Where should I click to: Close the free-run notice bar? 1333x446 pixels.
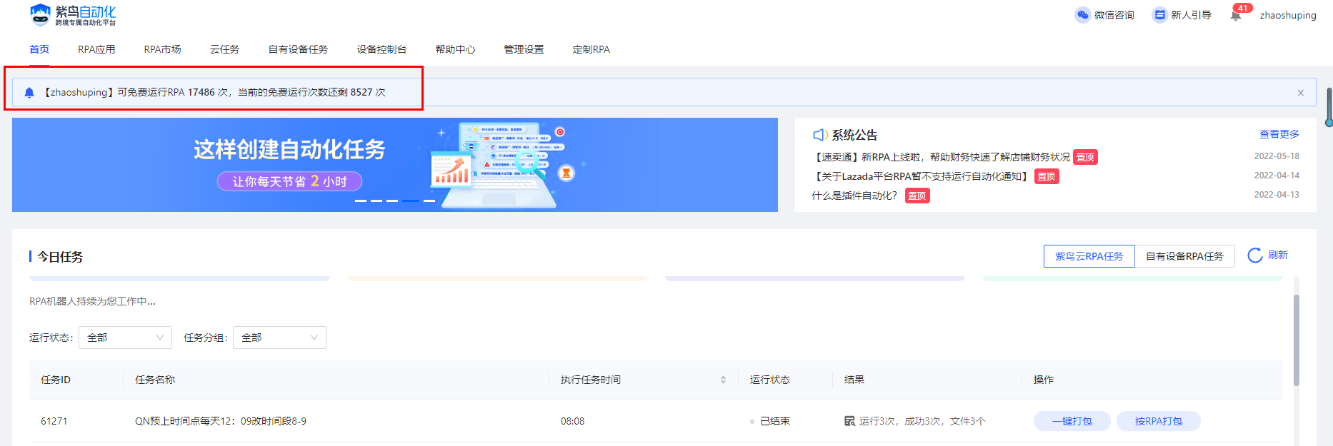click(1301, 93)
